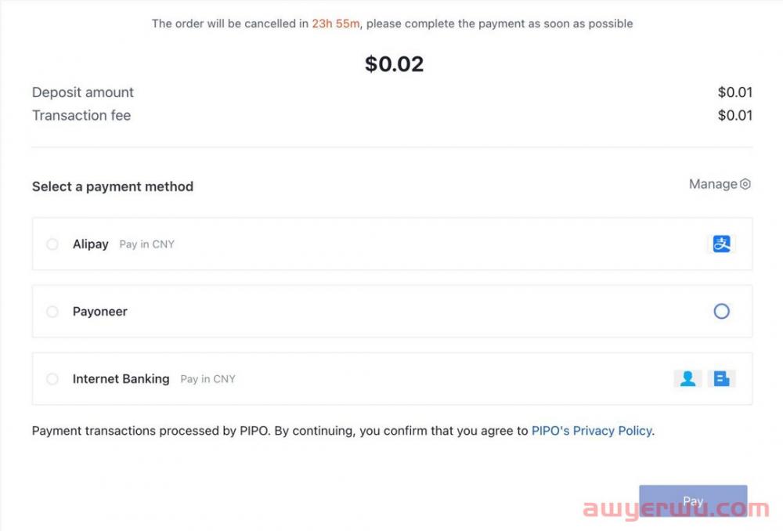Click "Pay in CNY" beside Internet Banking
783x531 pixels.
tap(207, 379)
